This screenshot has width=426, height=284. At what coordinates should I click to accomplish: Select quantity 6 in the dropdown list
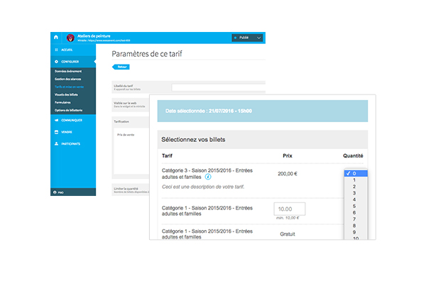(x=356, y=212)
